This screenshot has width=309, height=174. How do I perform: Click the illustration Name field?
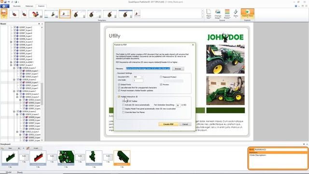tap(281, 149)
